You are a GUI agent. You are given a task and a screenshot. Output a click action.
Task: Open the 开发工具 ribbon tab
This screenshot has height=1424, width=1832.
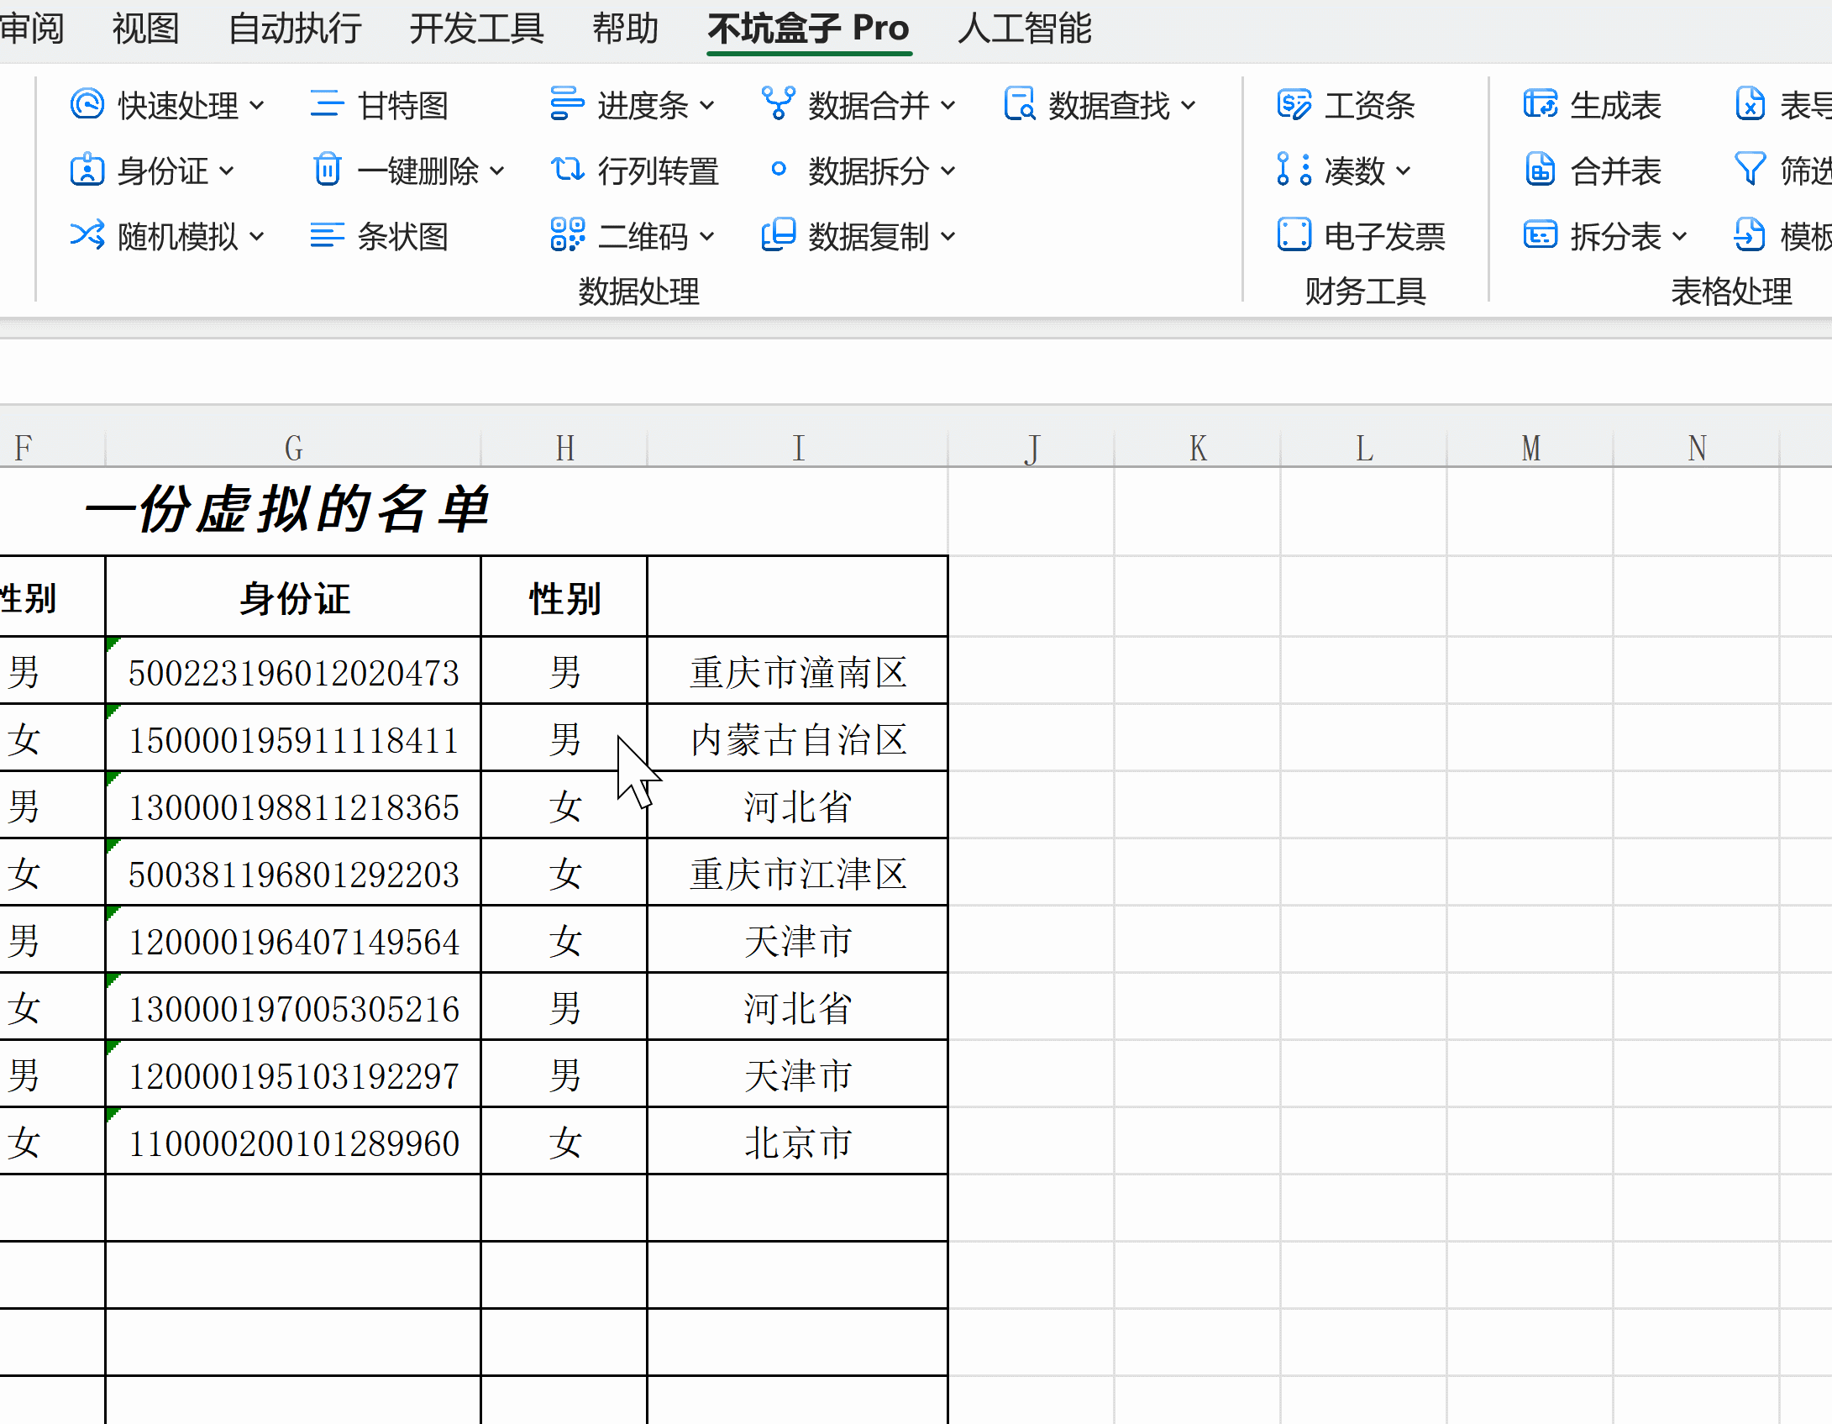point(476,29)
